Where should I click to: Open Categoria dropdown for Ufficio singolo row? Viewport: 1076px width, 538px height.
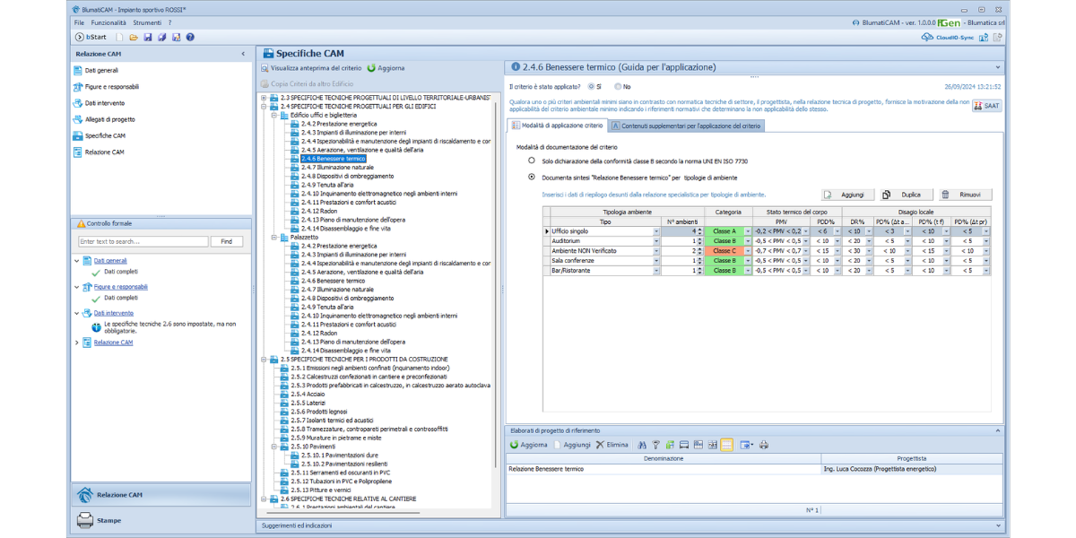pyautogui.click(x=748, y=231)
